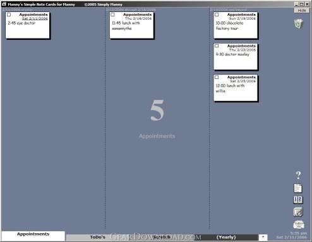
Task: Select the 9:30 doctor note card
Action: [236, 56]
